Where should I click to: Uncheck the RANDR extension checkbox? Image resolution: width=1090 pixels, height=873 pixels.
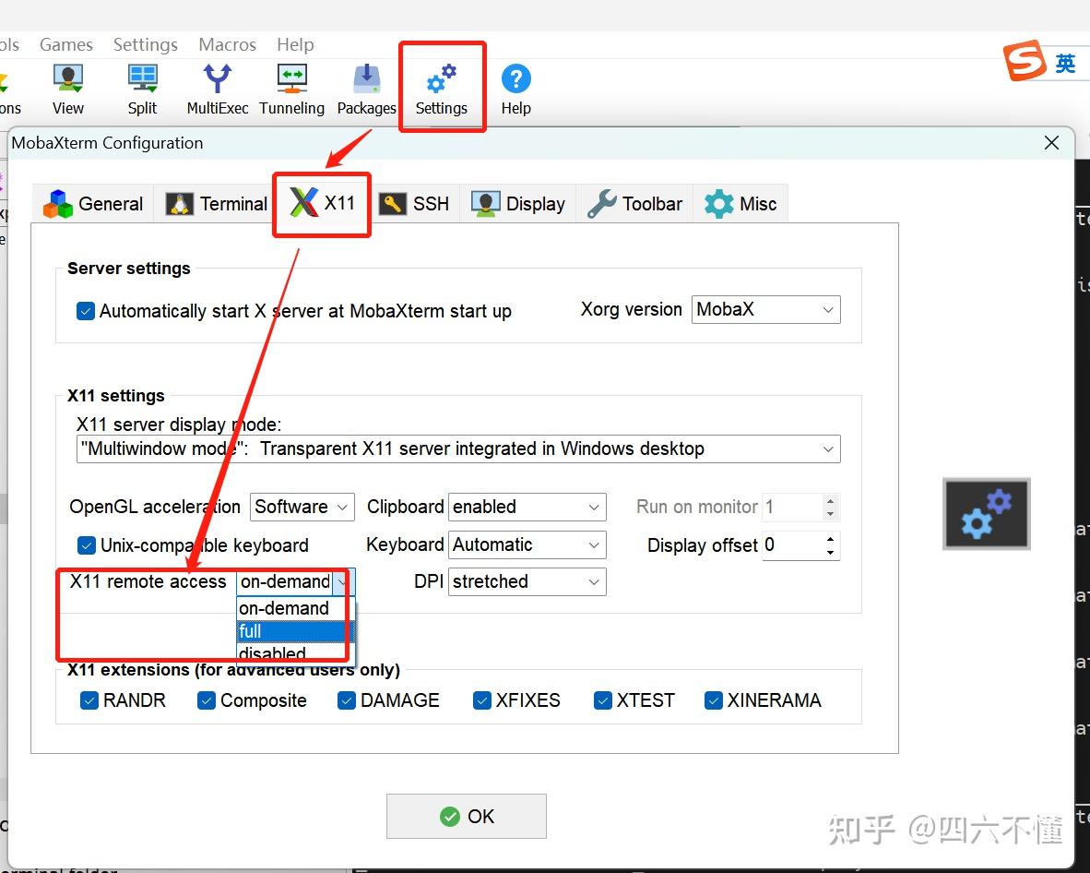pos(89,700)
